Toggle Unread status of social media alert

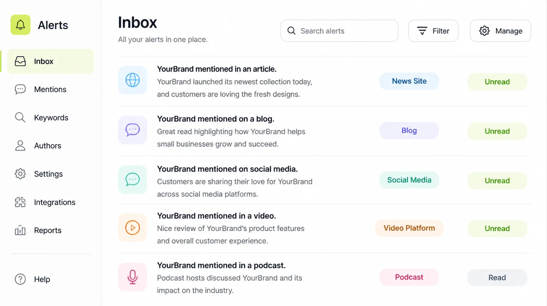(497, 181)
